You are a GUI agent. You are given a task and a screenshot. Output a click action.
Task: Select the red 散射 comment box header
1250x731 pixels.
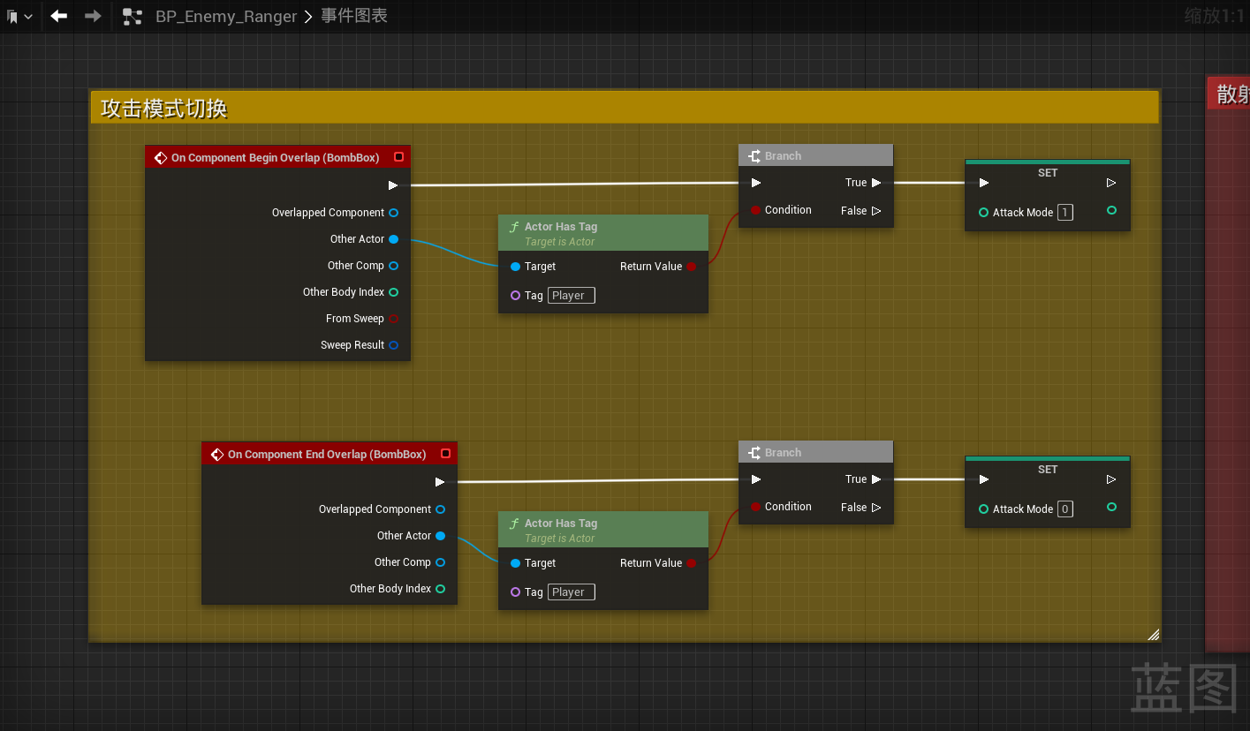click(1229, 94)
